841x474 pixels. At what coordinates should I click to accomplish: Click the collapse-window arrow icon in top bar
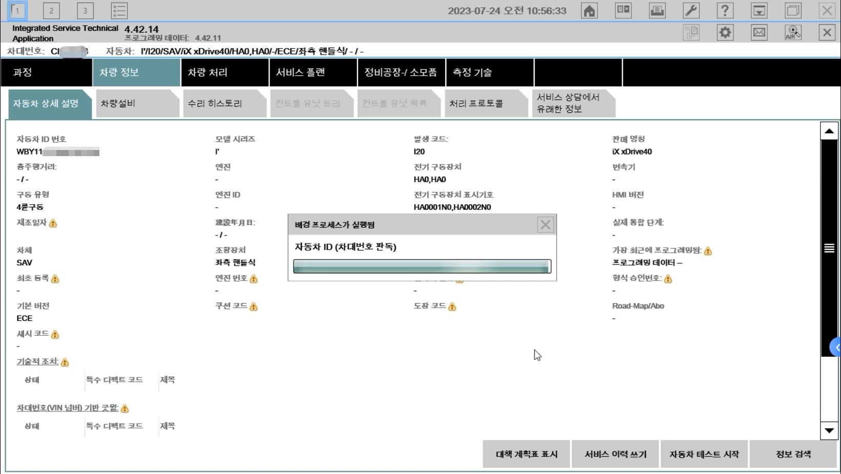759,10
